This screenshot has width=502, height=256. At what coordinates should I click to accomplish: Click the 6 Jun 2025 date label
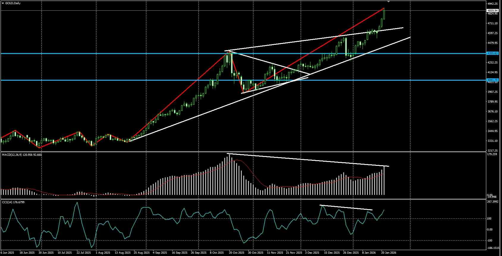pos(7,253)
